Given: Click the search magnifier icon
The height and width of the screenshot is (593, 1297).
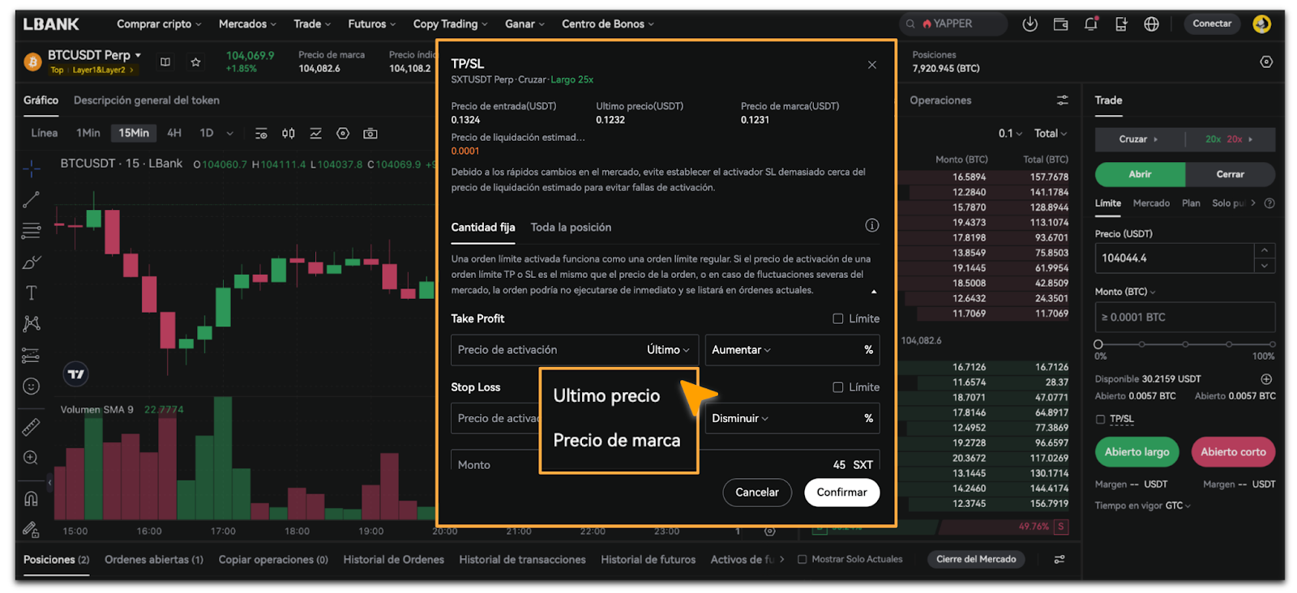Looking at the screenshot, I should [x=910, y=24].
